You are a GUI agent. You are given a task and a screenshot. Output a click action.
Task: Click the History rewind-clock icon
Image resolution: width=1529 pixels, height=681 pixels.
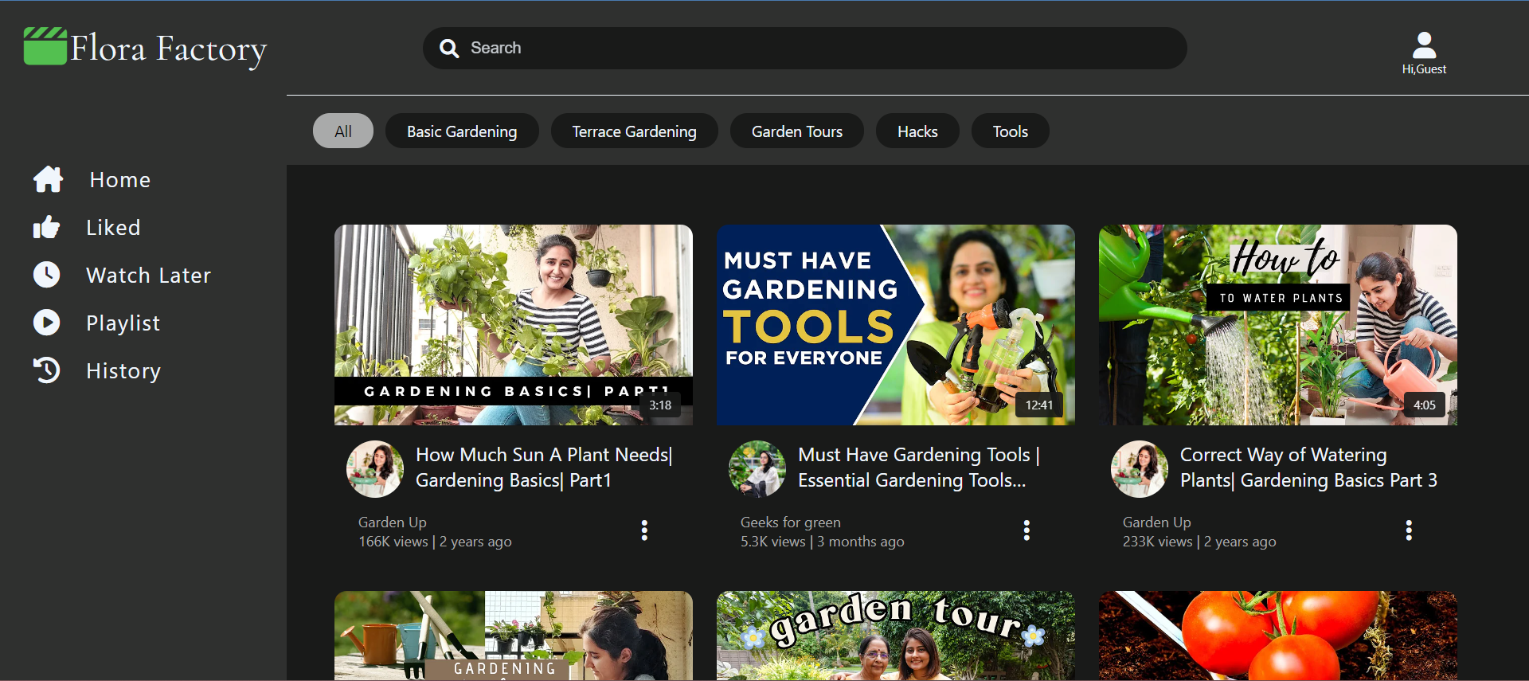point(46,370)
